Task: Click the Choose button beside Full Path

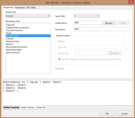Action: point(115,53)
